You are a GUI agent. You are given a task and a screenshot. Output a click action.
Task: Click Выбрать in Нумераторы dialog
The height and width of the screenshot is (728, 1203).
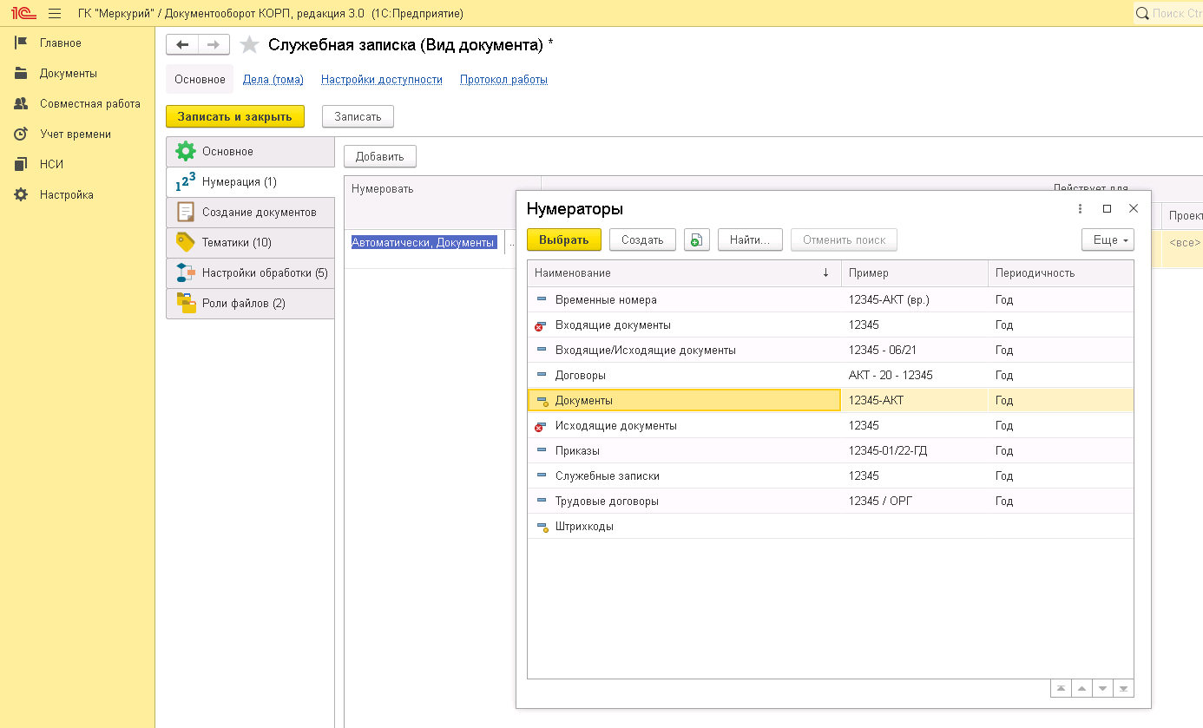pos(564,240)
